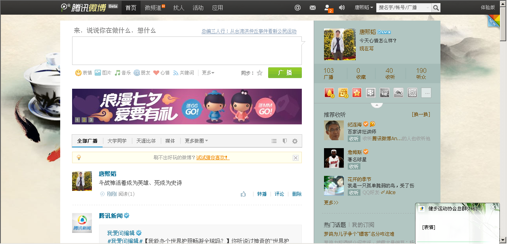Select the 大学同学 feed tab
The width and height of the screenshot is (507, 244).
click(x=117, y=141)
